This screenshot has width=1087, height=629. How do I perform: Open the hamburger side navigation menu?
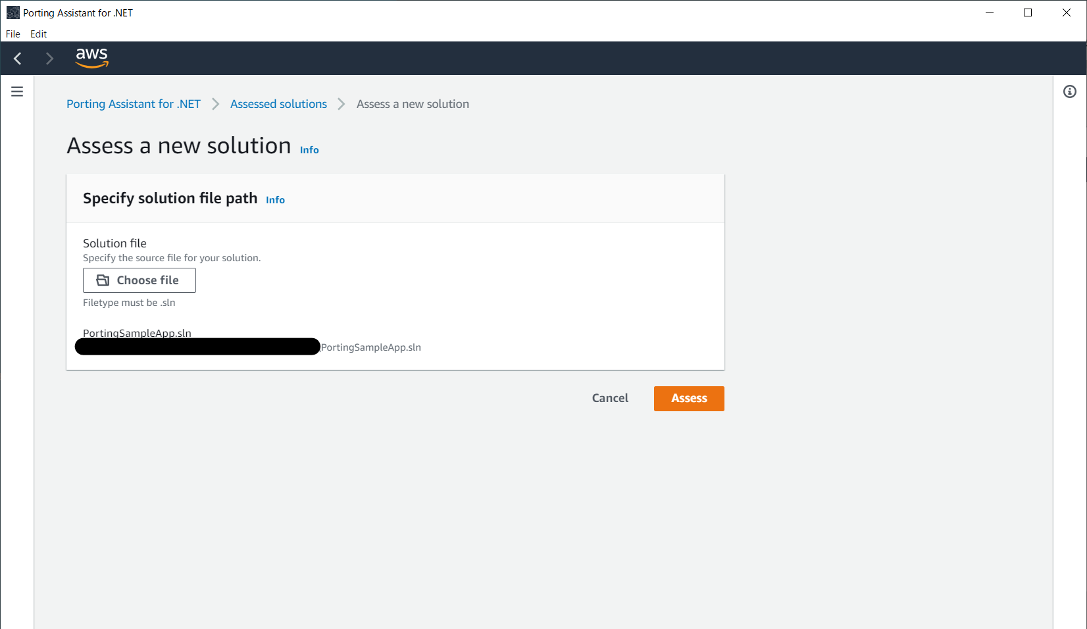tap(17, 91)
